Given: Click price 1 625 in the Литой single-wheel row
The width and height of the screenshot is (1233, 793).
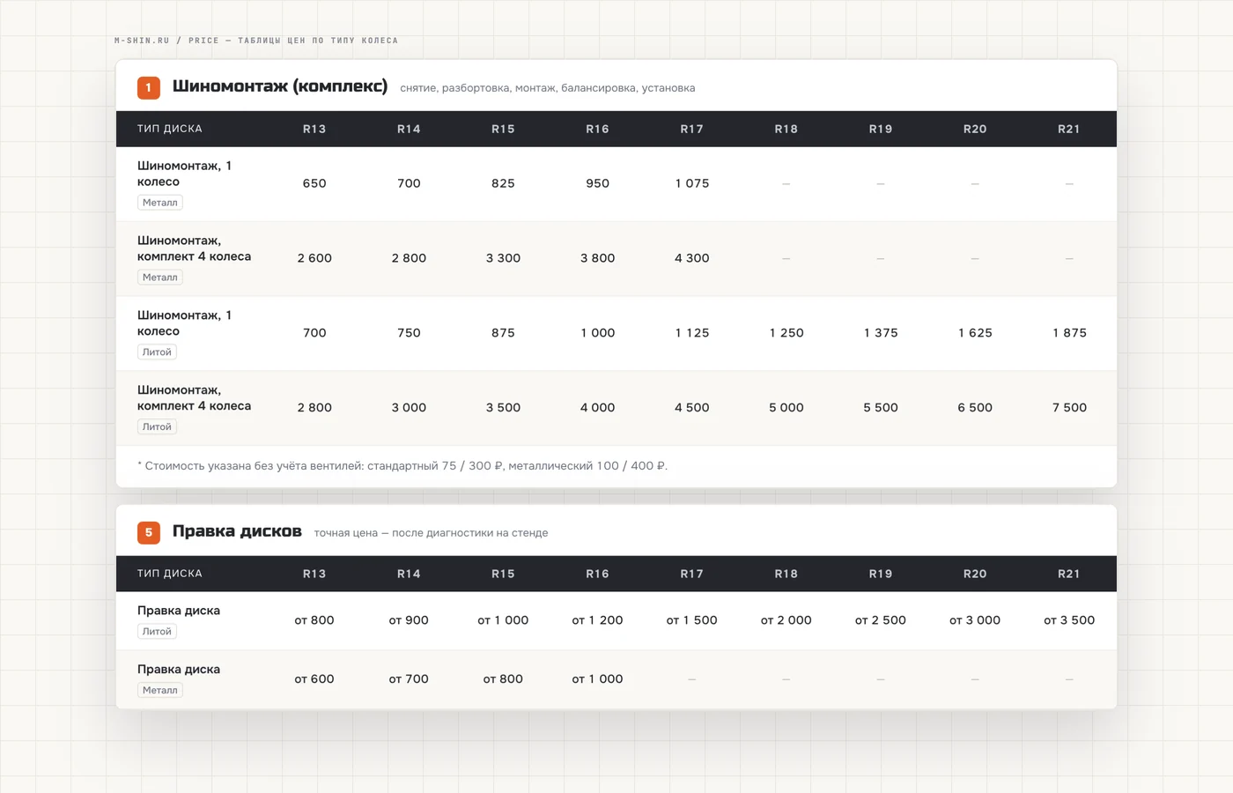Looking at the screenshot, I should click(975, 333).
